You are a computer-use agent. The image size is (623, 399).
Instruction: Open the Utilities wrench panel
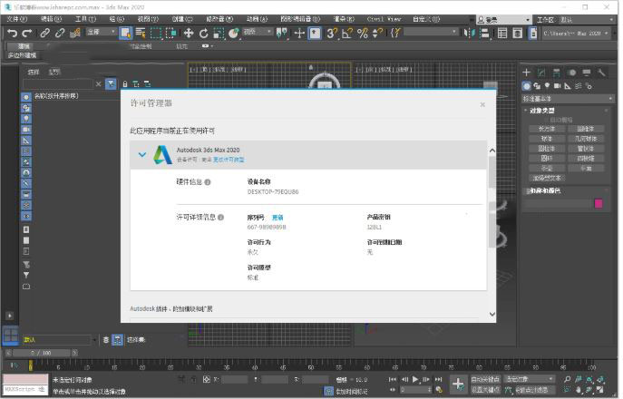pyautogui.click(x=601, y=73)
